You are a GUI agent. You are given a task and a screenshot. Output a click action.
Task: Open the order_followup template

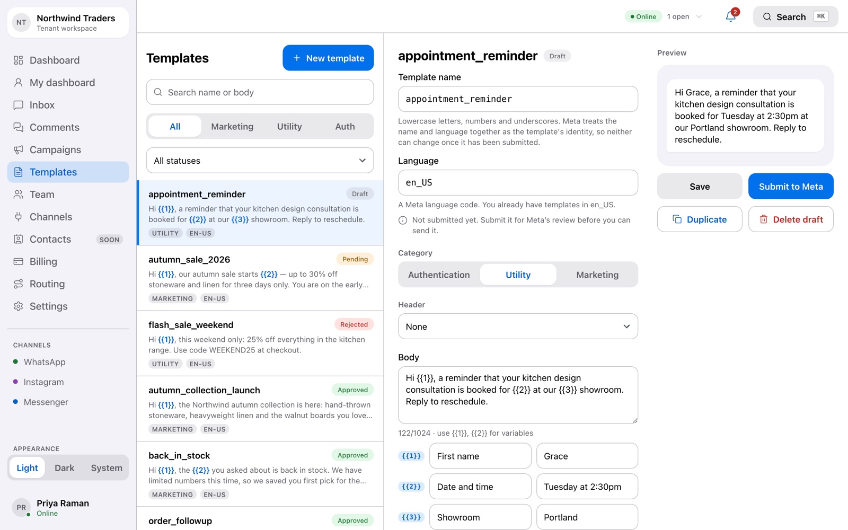(x=260, y=519)
